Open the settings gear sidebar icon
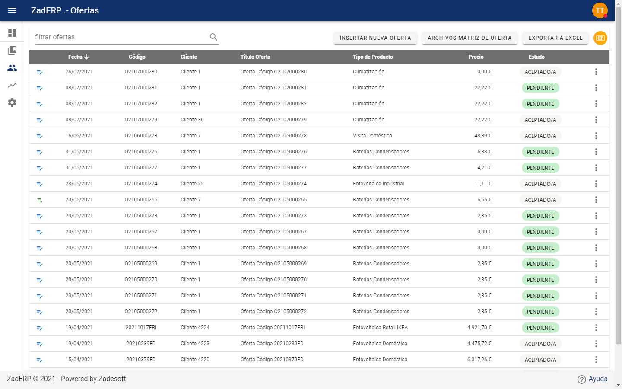The image size is (622, 389). point(12,102)
